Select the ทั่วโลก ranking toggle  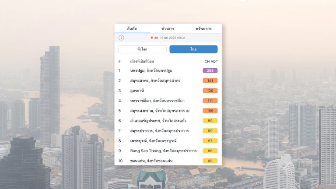pos(142,49)
